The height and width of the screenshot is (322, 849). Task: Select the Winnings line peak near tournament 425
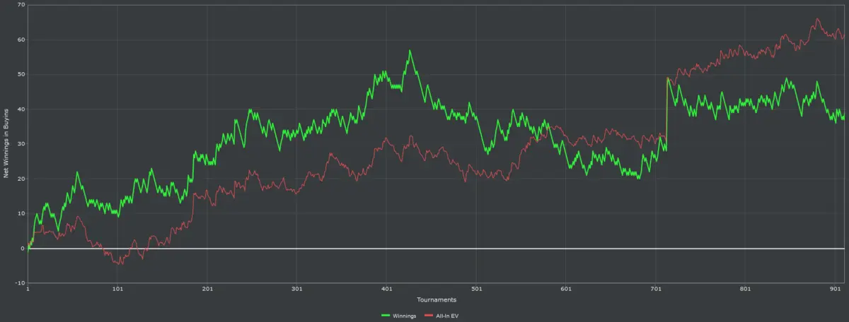point(409,51)
